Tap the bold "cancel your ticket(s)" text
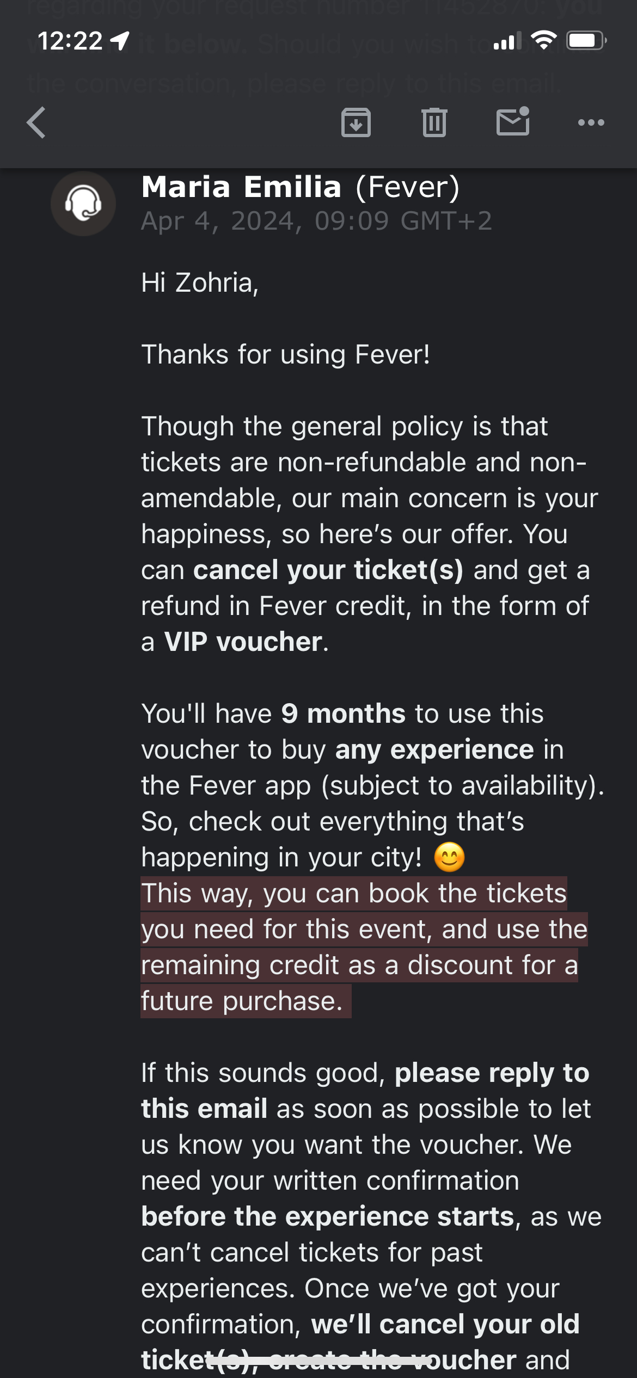Image resolution: width=637 pixels, height=1378 pixels. (x=328, y=570)
